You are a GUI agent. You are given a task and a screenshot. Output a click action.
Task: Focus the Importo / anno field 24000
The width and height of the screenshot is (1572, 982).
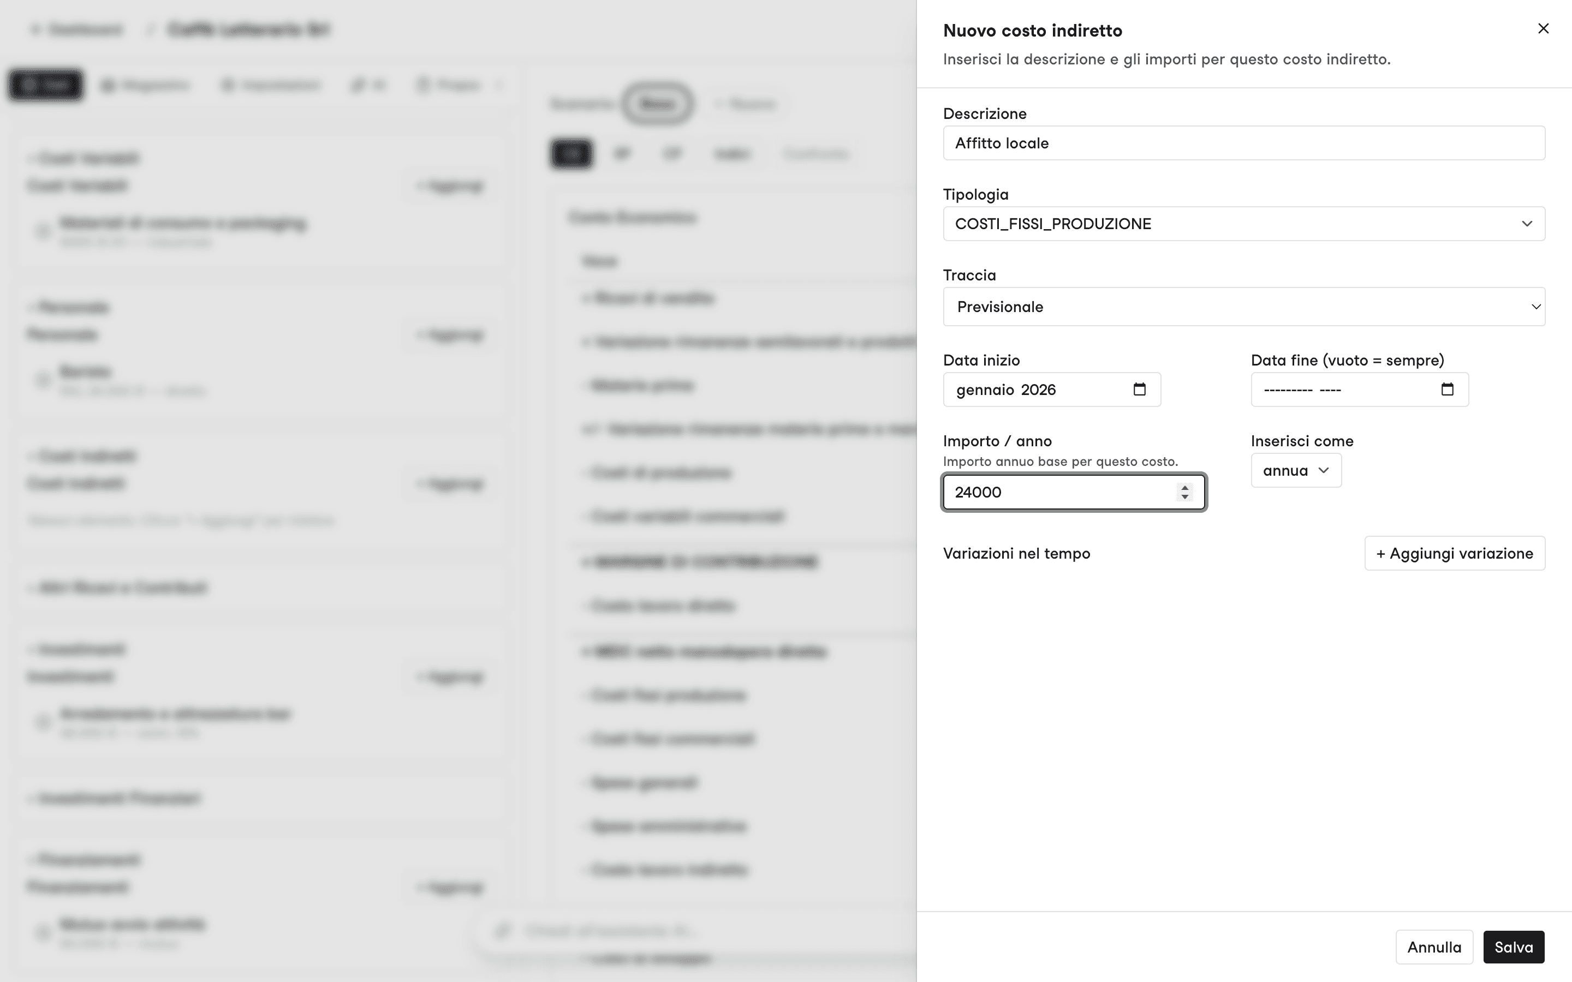click(x=1074, y=492)
